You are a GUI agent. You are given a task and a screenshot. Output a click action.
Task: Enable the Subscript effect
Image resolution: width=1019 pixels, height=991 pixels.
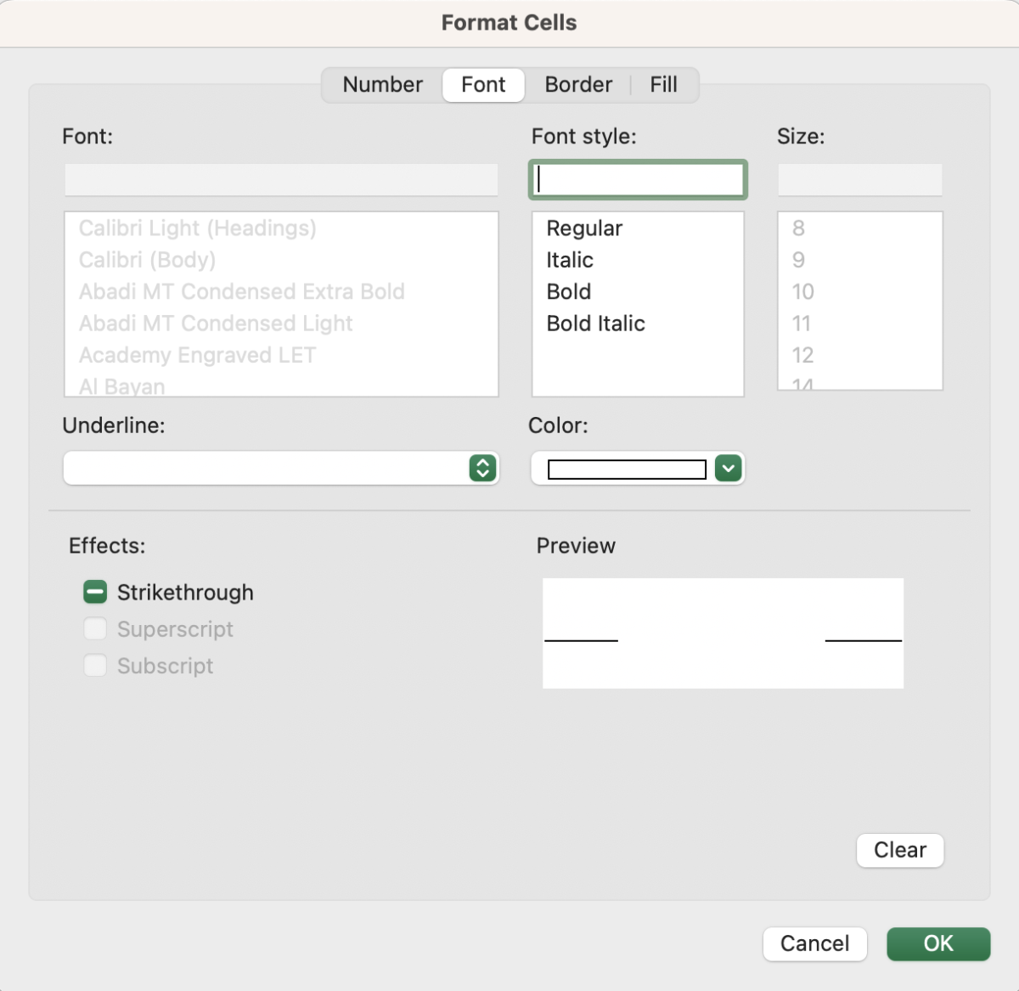pyautogui.click(x=95, y=666)
